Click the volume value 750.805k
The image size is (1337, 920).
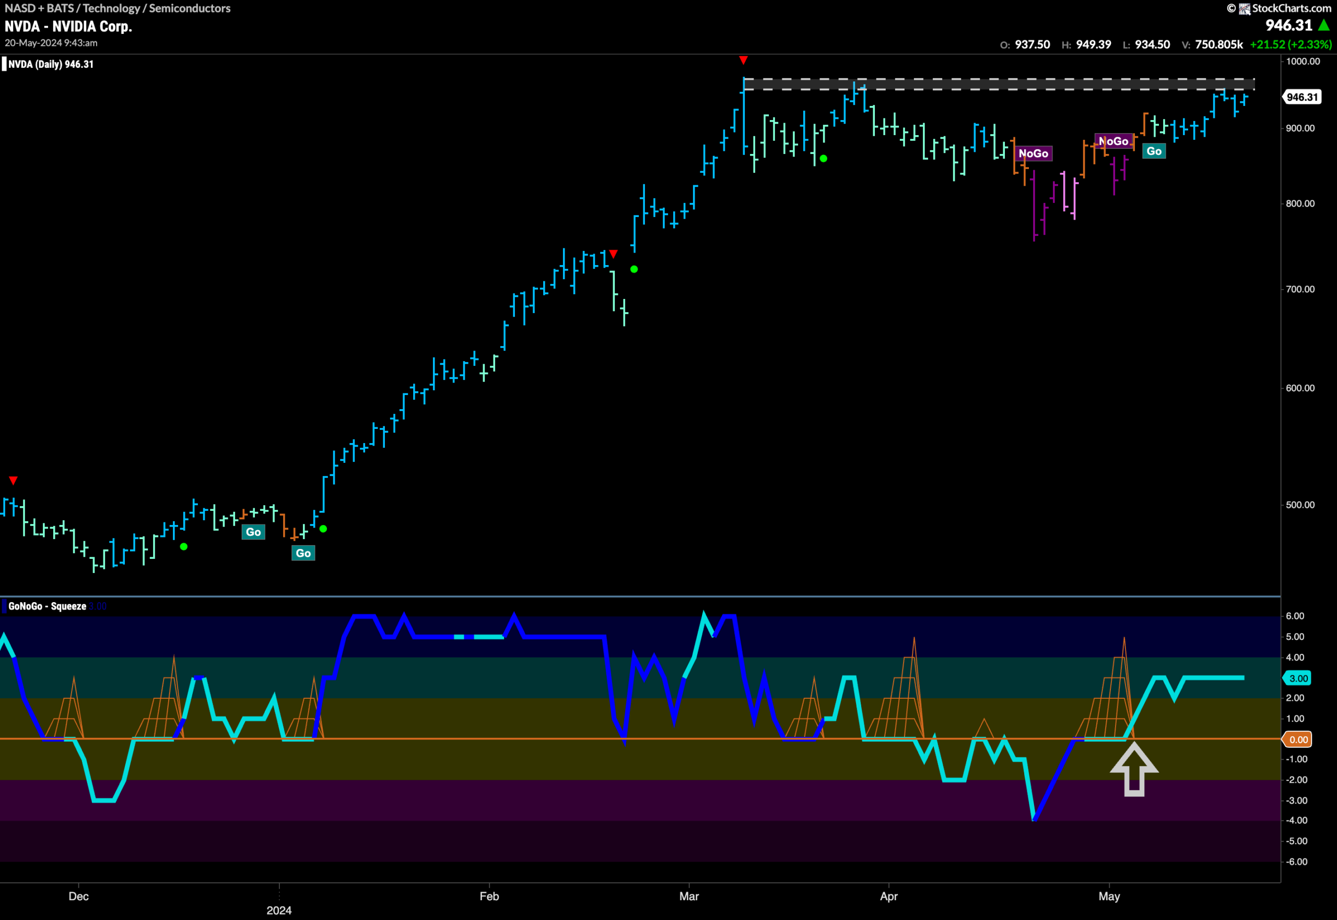[x=1219, y=44]
